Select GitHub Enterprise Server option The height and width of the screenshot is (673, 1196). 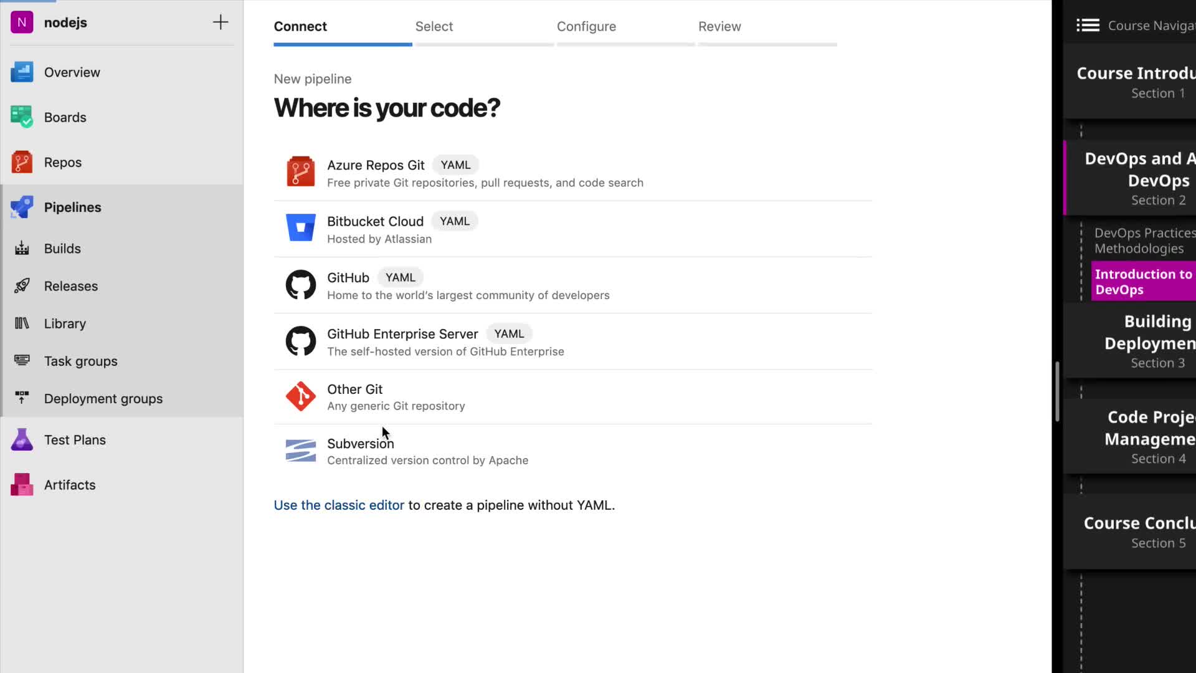(x=402, y=334)
